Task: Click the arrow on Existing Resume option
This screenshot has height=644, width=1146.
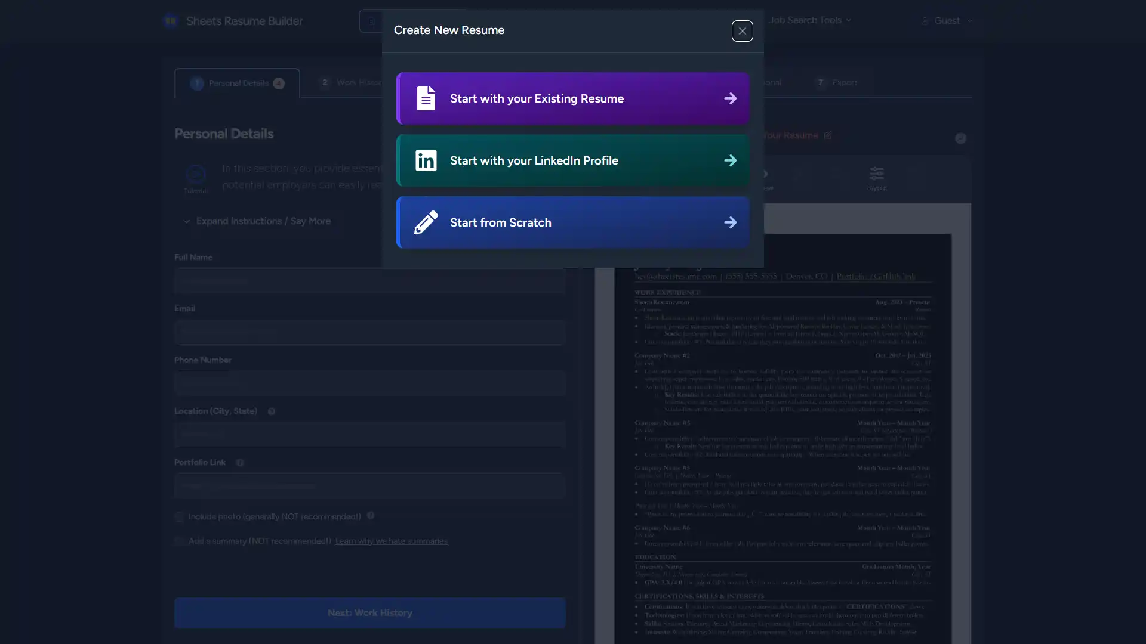Action: [x=730, y=98]
